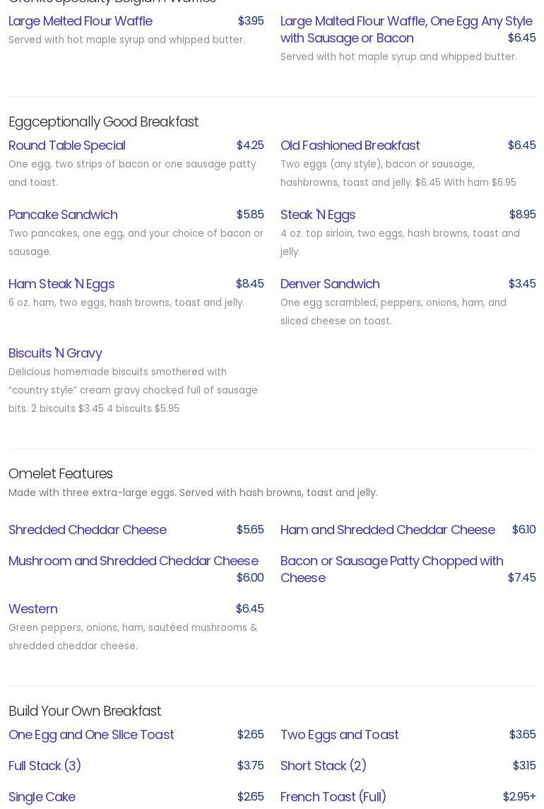Select French Toast (Full)
Screen dimensions: 544x809
tap(333, 797)
